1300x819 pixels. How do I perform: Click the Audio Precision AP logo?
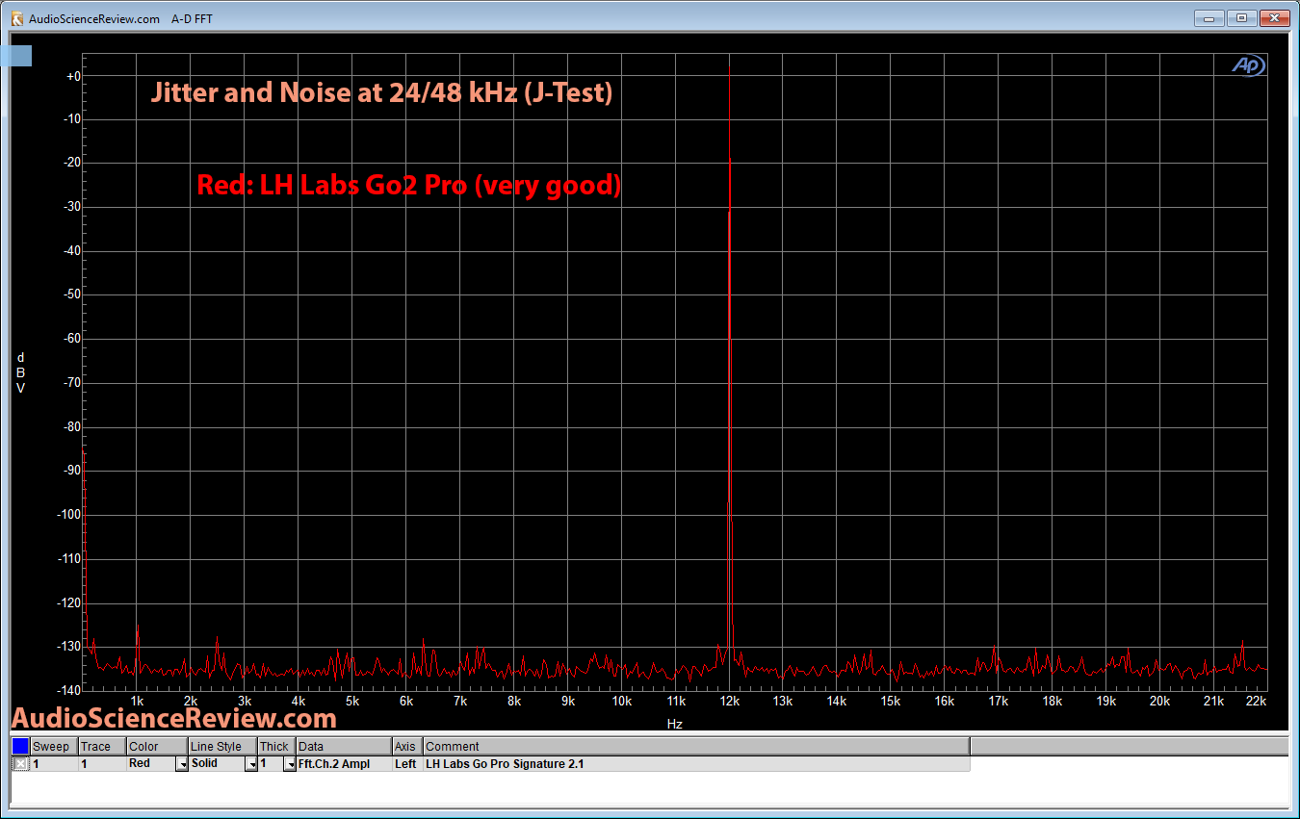[1249, 64]
